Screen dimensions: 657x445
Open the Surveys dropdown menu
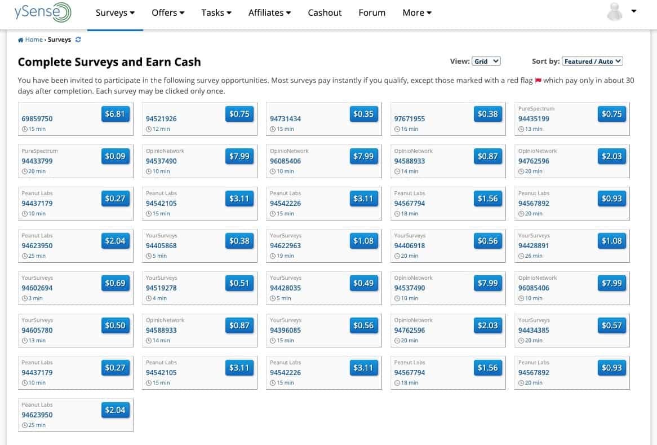click(x=115, y=12)
